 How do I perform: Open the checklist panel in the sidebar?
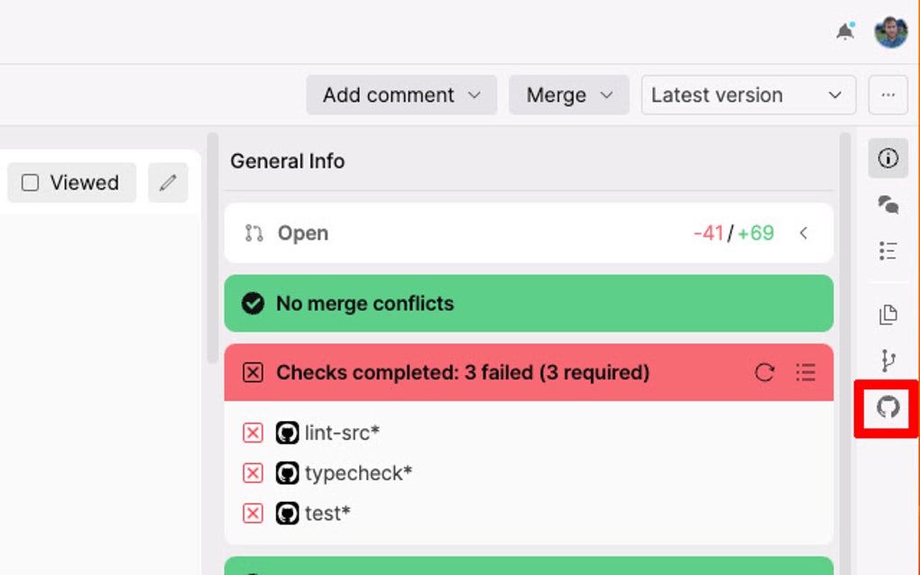(x=888, y=251)
